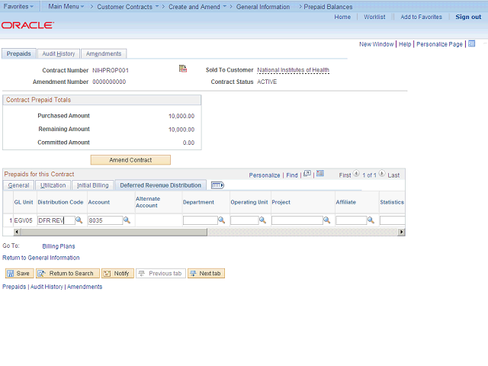Click the Sign out link
Screen dimensions: 488x366
point(468,17)
